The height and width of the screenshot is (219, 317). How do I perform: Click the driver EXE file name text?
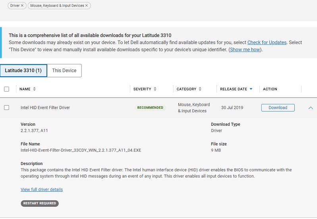81,150
